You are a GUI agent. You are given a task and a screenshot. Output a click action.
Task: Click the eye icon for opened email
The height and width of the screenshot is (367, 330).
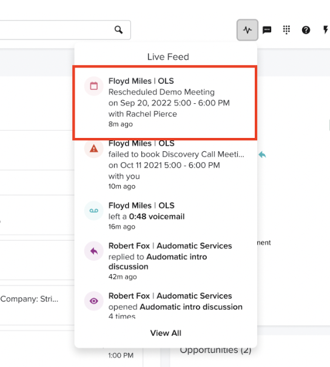click(94, 301)
